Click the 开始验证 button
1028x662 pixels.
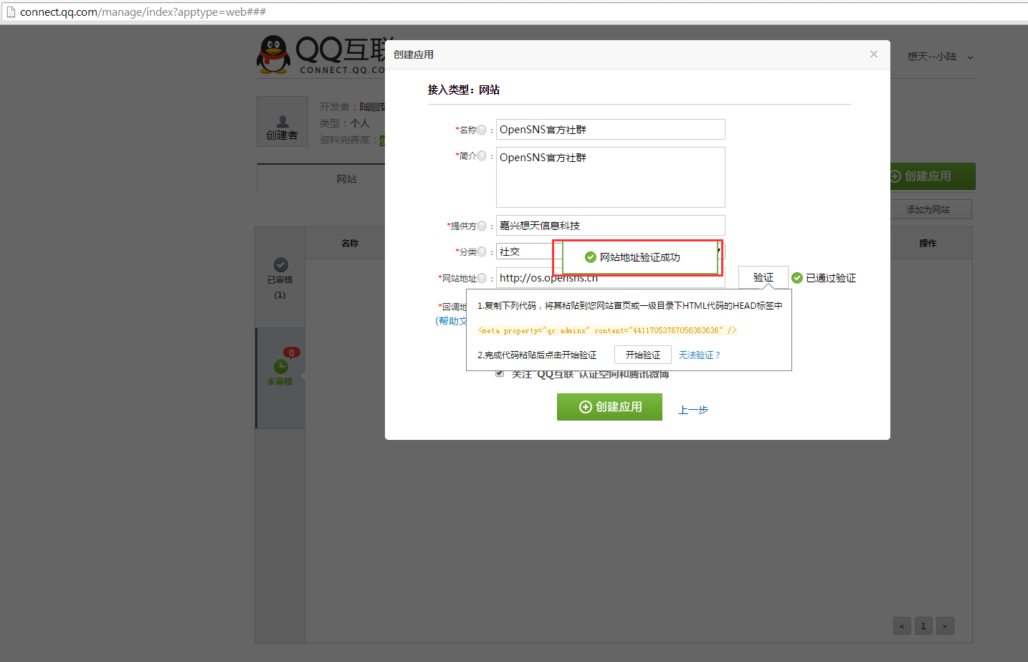click(643, 355)
